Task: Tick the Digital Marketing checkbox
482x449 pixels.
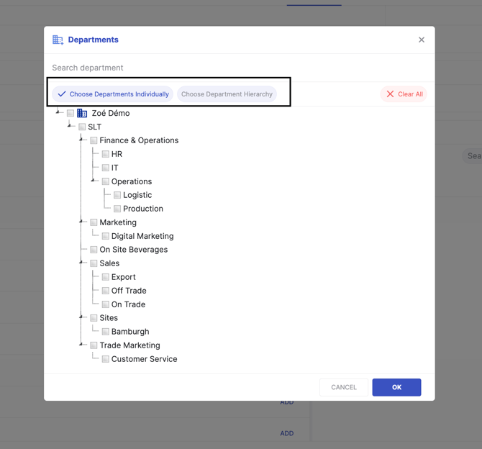Action: pos(105,236)
